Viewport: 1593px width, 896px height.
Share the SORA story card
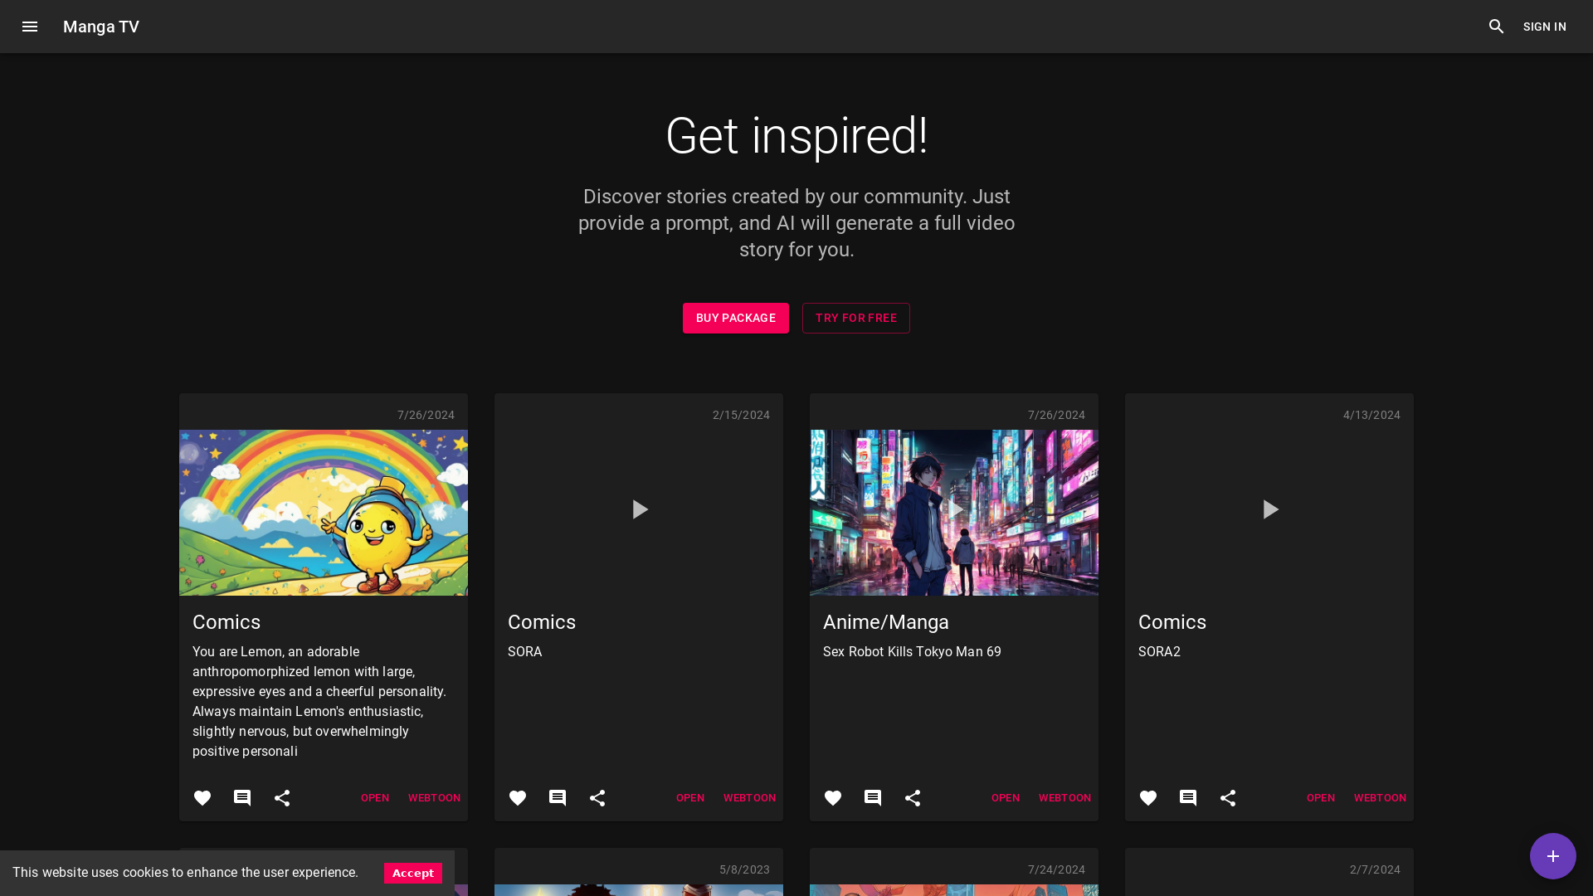597,798
